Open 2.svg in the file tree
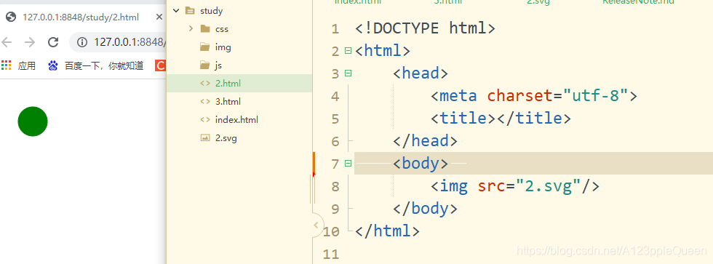The image size is (713, 264). click(226, 138)
